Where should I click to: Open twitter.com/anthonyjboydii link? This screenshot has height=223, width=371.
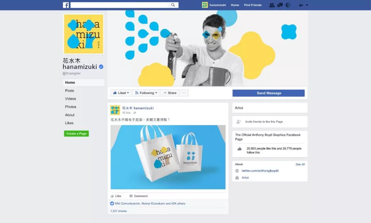pyautogui.click(x=260, y=171)
